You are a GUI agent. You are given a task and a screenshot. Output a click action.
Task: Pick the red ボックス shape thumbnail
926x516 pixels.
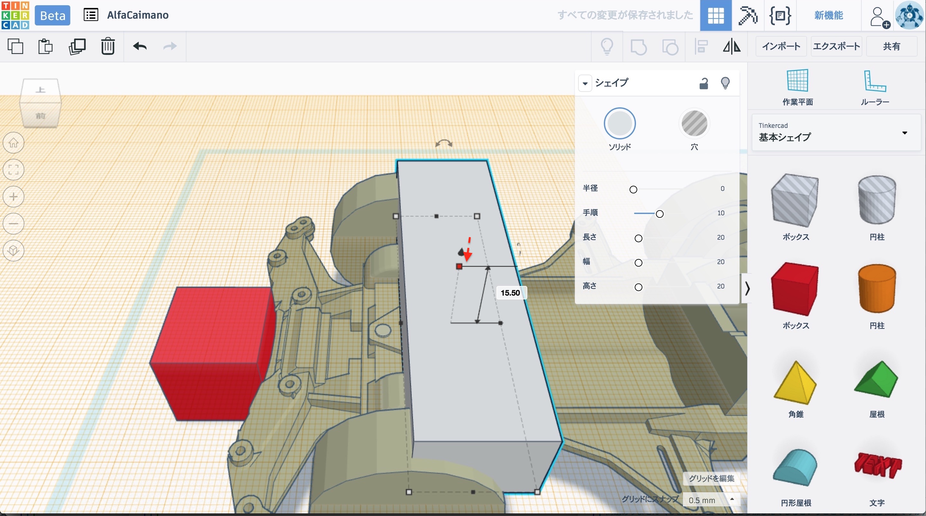(795, 289)
